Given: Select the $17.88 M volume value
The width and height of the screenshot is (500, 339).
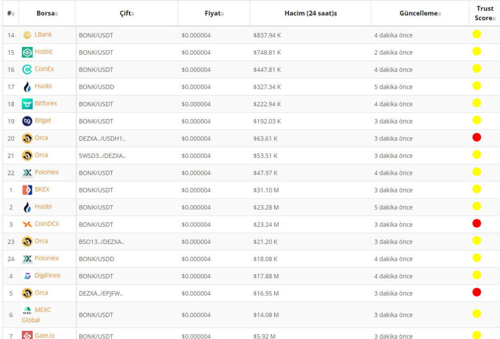Looking at the screenshot, I should click(x=266, y=276).
